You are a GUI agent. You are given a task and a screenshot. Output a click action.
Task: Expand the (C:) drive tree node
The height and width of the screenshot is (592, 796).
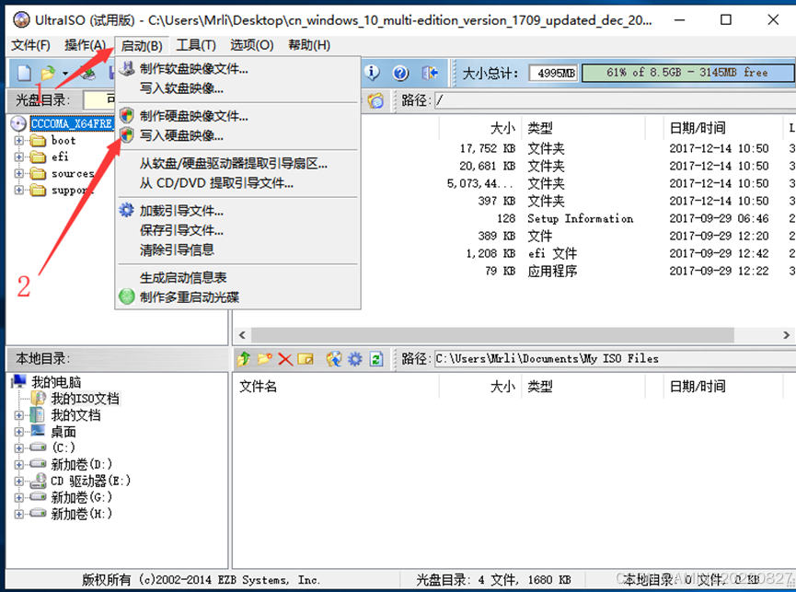click(18, 447)
